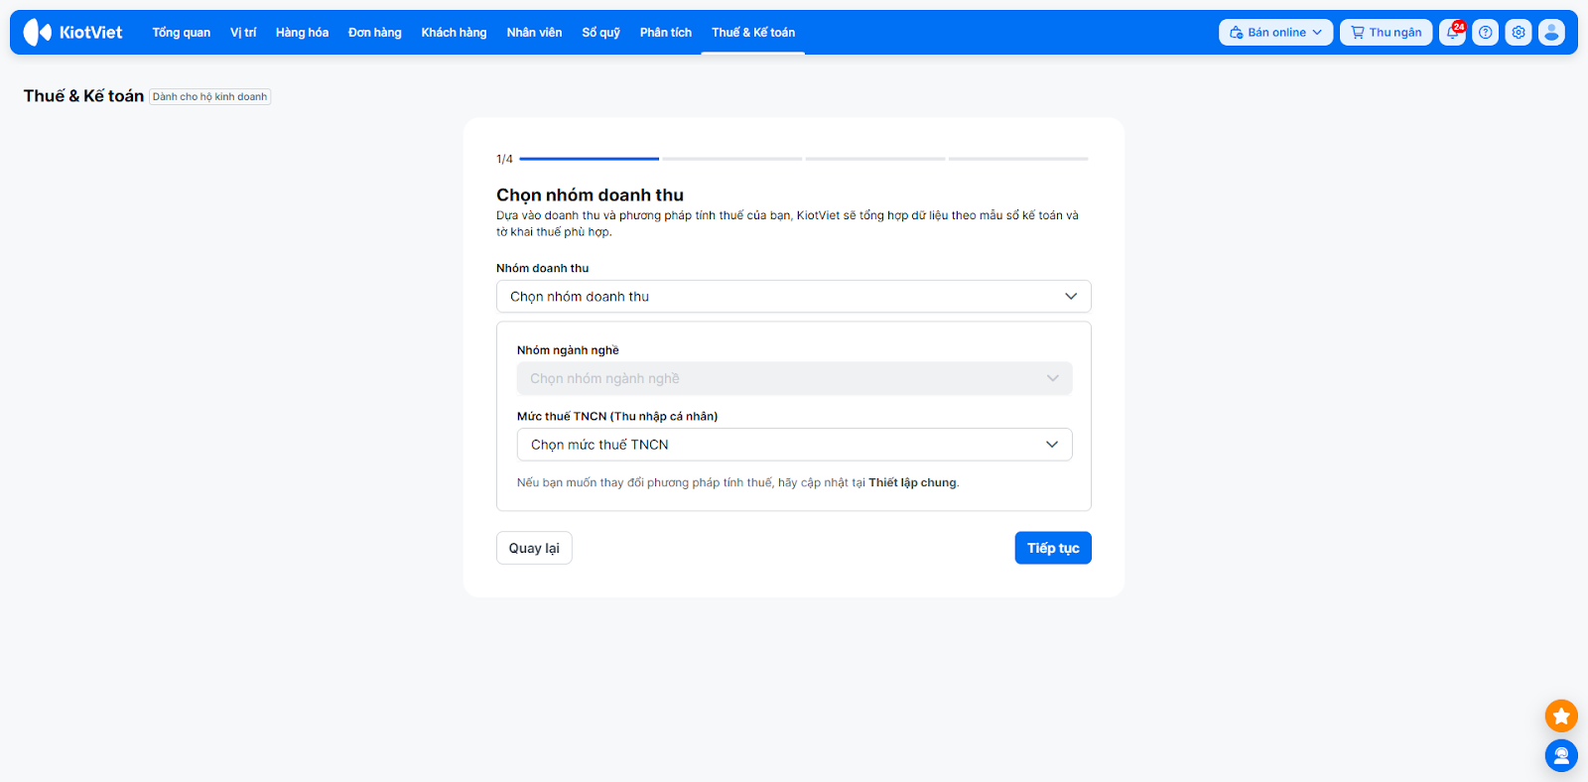Open the Sổ quỹ menu

point(600,33)
